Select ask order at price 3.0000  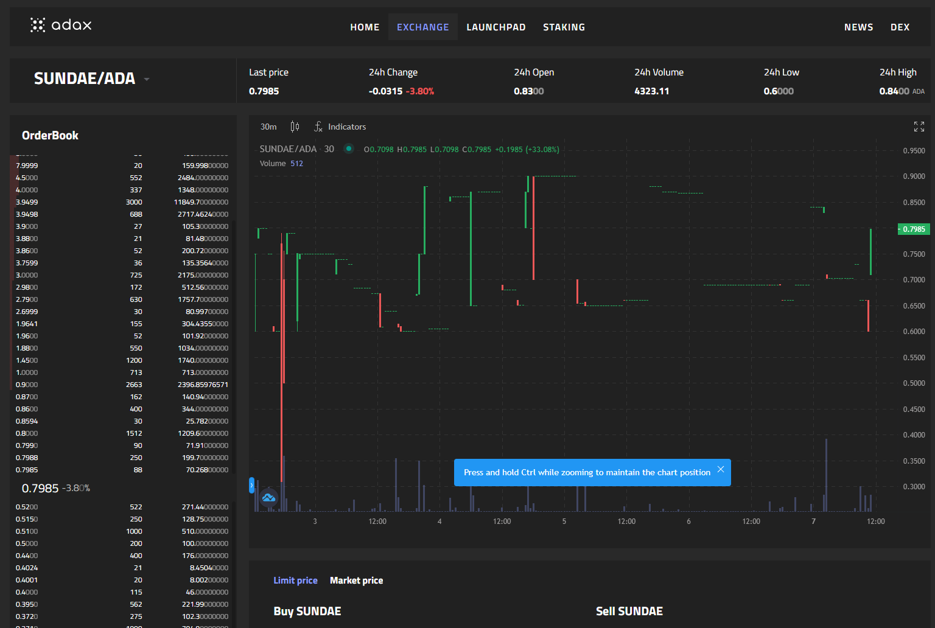click(x=122, y=275)
